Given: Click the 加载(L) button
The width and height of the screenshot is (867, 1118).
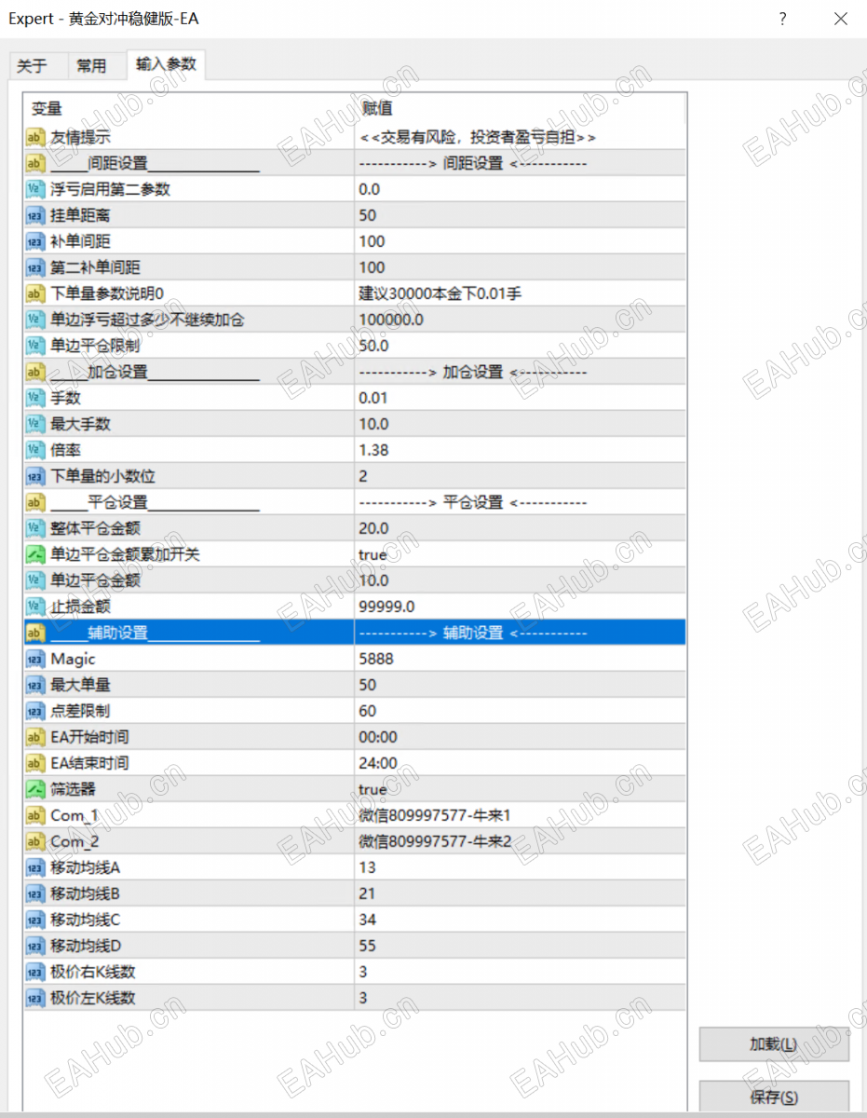Looking at the screenshot, I should click(x=774, y=1044).
